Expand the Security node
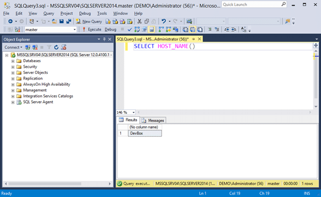 pyautogui.click(x=13, y=67)
